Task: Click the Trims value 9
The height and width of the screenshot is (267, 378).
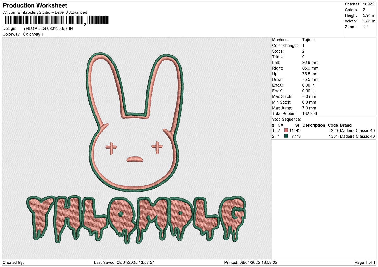Action: click(303, 57)
